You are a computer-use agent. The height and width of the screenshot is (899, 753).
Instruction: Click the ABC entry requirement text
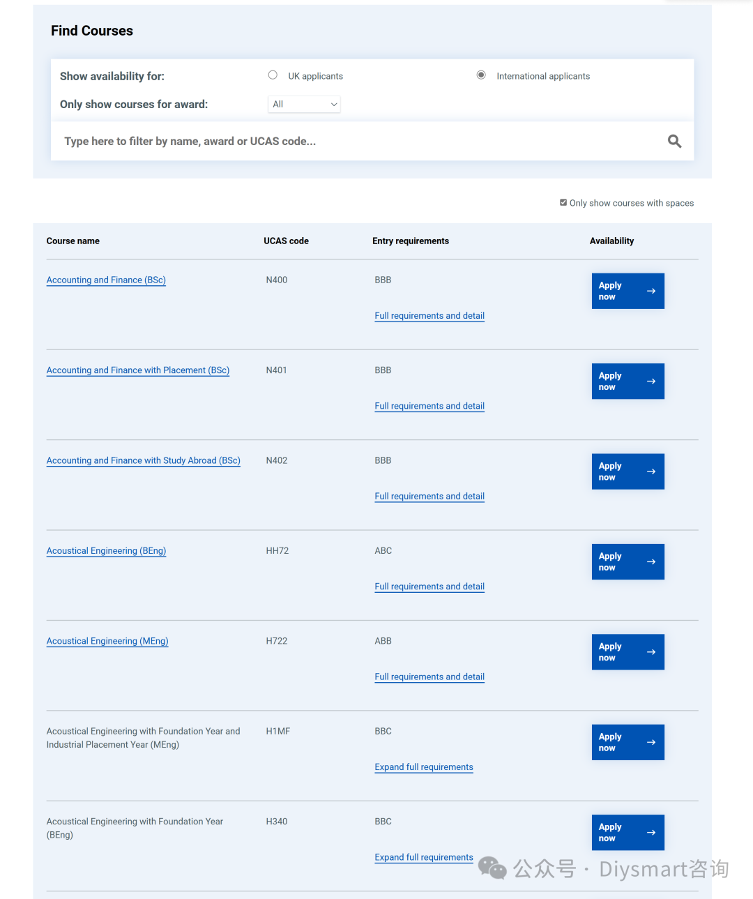[383, 551]
